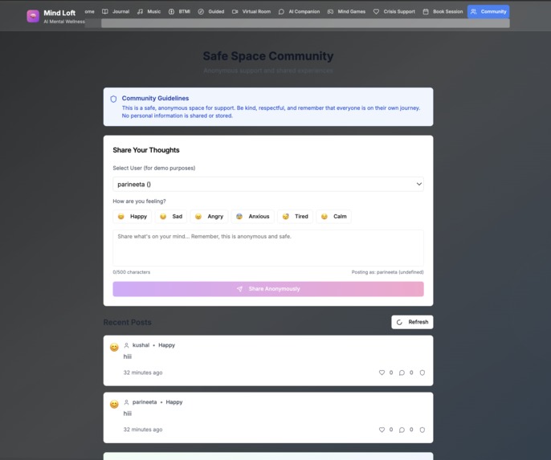Click shield report icon on kushal's post
This screenshot has width=551, height=460.
(422, 372)
